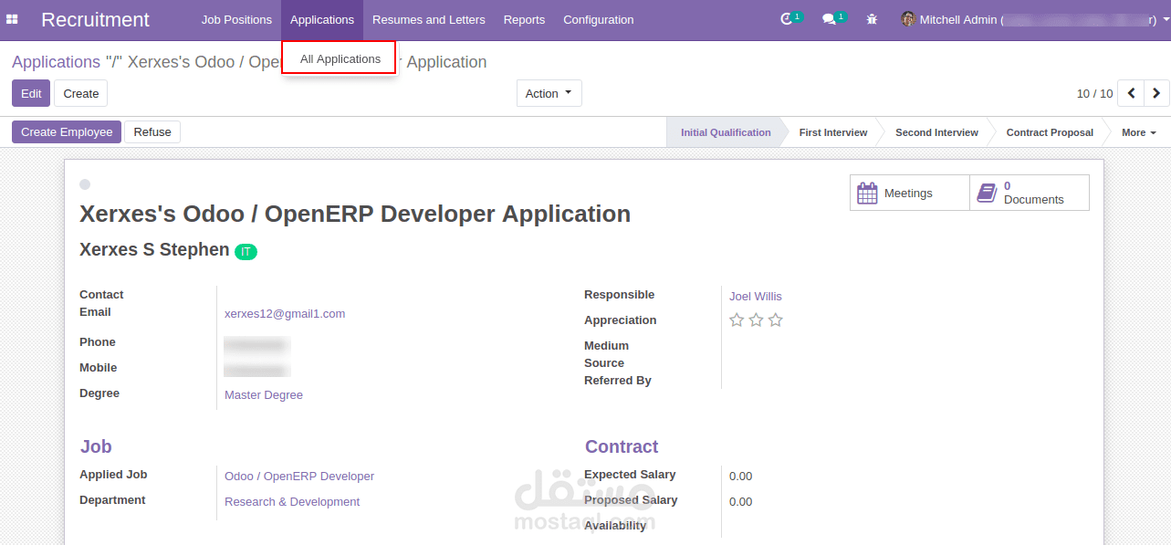
Task: Click the Edit button
Action: click(x=31, y=93)
